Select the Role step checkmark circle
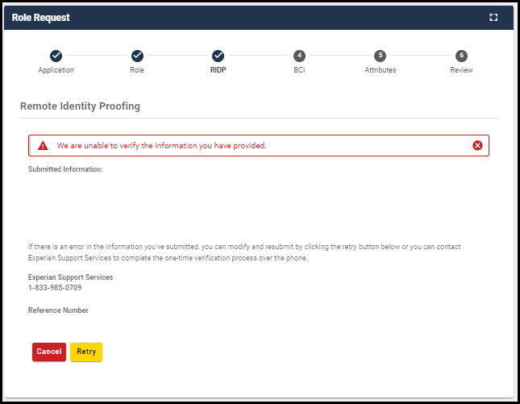Screen dimensions: 520x404 (x=137, y=56)
